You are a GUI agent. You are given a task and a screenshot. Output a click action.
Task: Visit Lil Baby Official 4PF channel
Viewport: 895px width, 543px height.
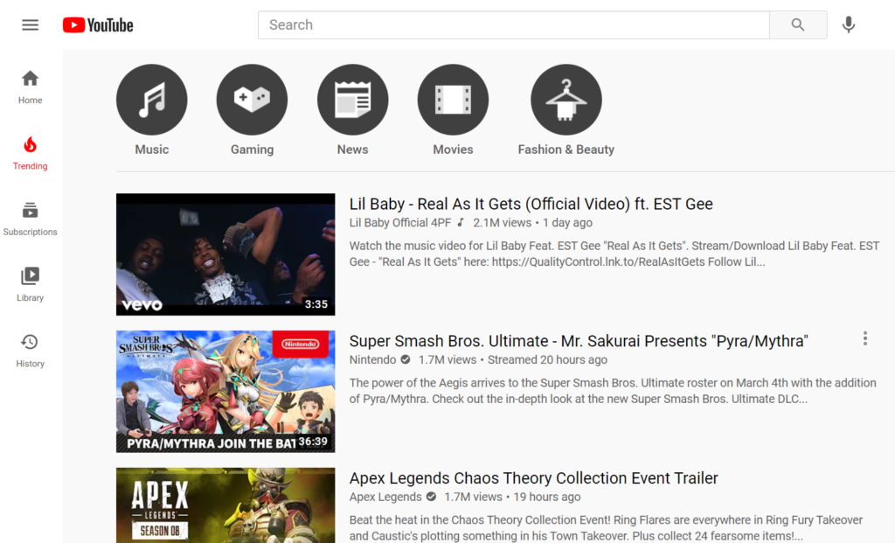400,223
